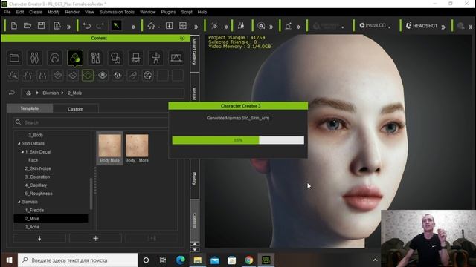This screenshot has width=476, height=267.
Task: Open the Project folder content category
Action: [14, 58]
